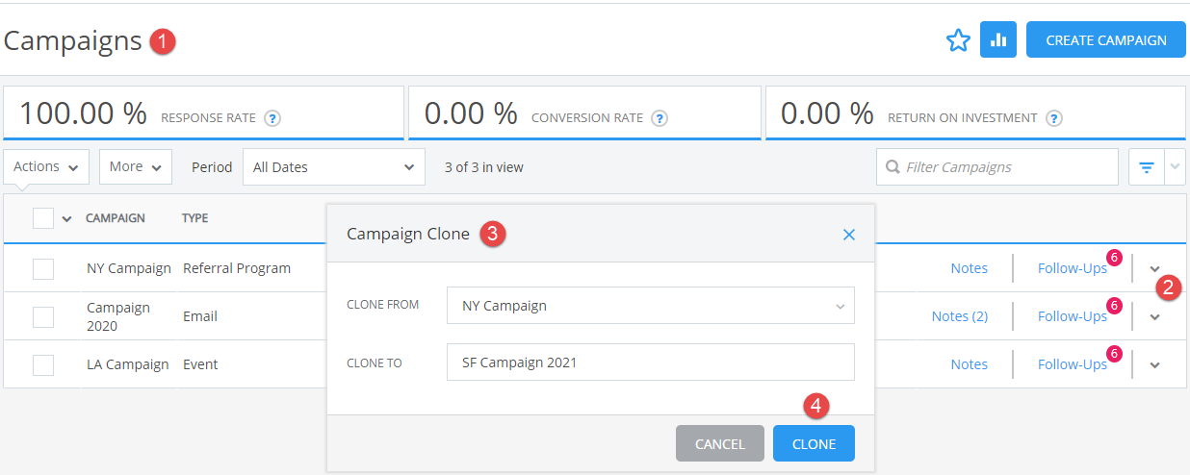Expand row menu chevron for NY Campaign
Viewport: 1190px width, 475px height.
coord(1155,268)
